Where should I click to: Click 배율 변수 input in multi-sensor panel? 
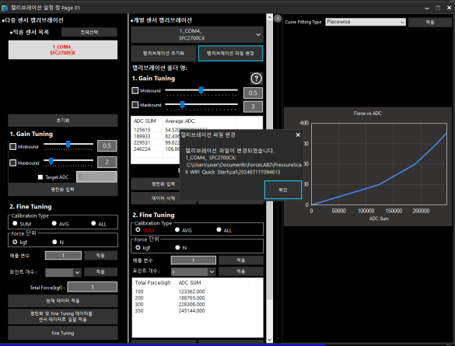(x=63, y=256)
